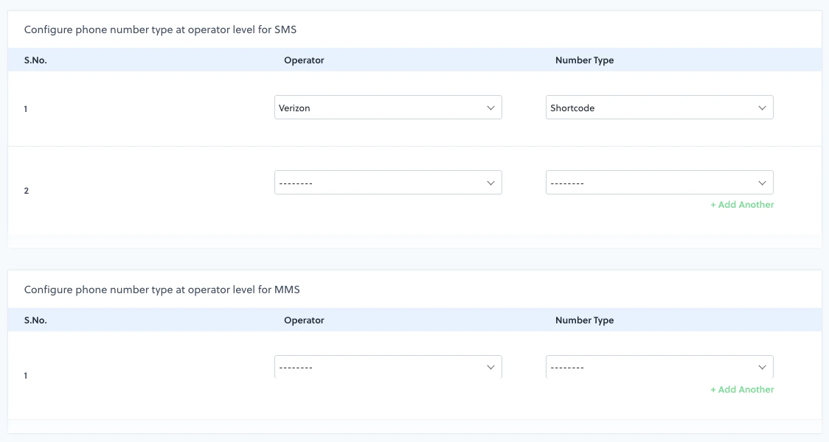
Task: Click the chevron on the Shortcode dropdown
Action: (762, 107)
